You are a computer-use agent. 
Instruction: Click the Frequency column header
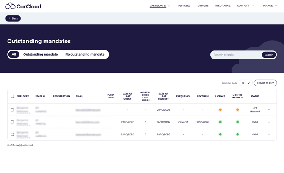click(183, 96)
